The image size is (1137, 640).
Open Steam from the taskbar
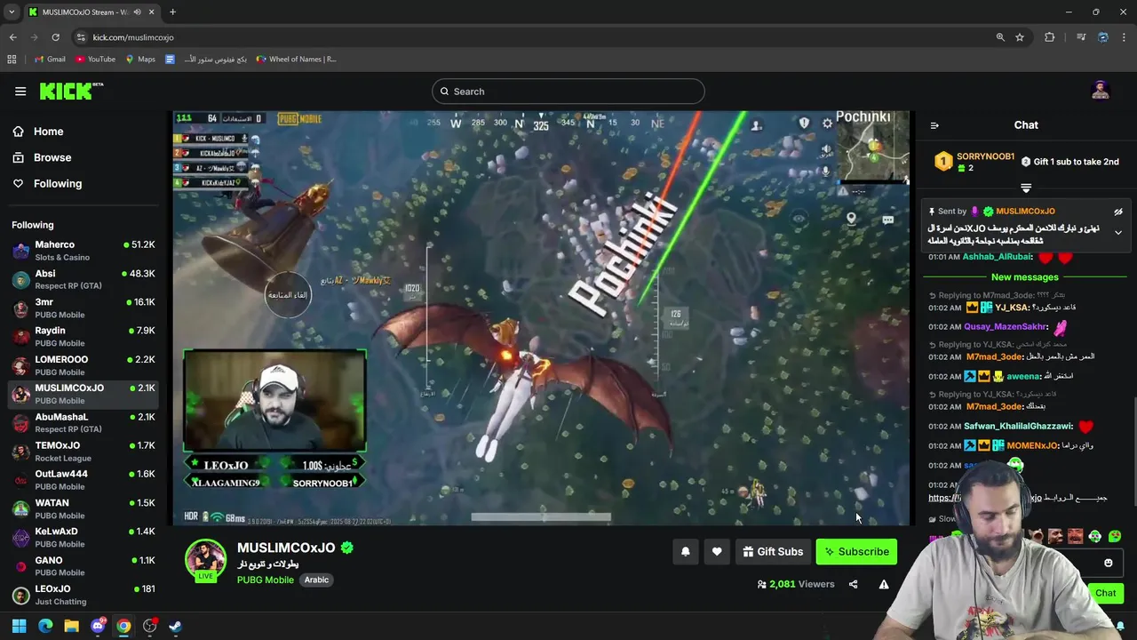click(x=175, y=626)
